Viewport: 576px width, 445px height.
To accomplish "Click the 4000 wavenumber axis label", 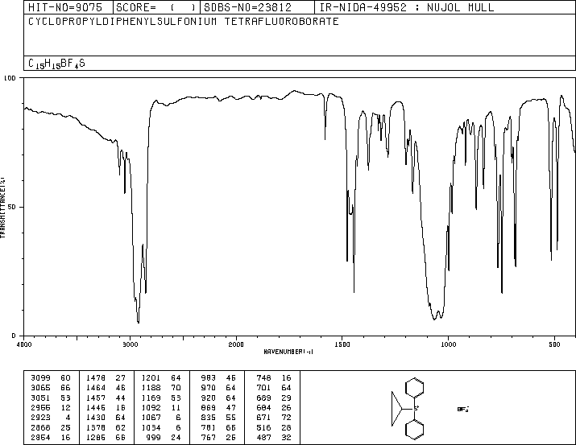I will click(24, 344).
